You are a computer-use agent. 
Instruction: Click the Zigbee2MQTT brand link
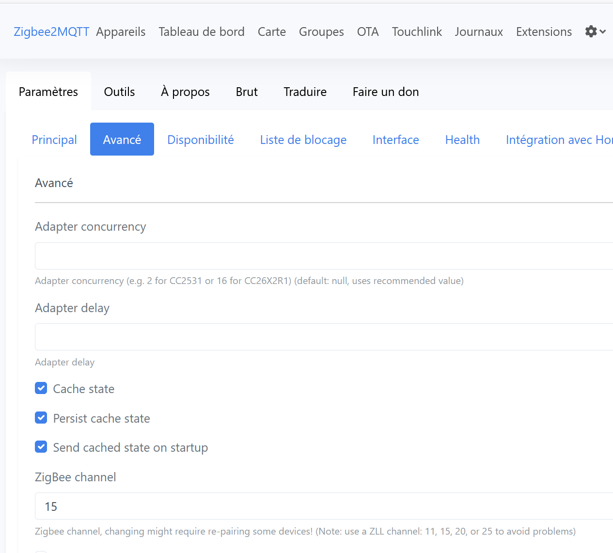pyautogui.click(x=51, y=32)
